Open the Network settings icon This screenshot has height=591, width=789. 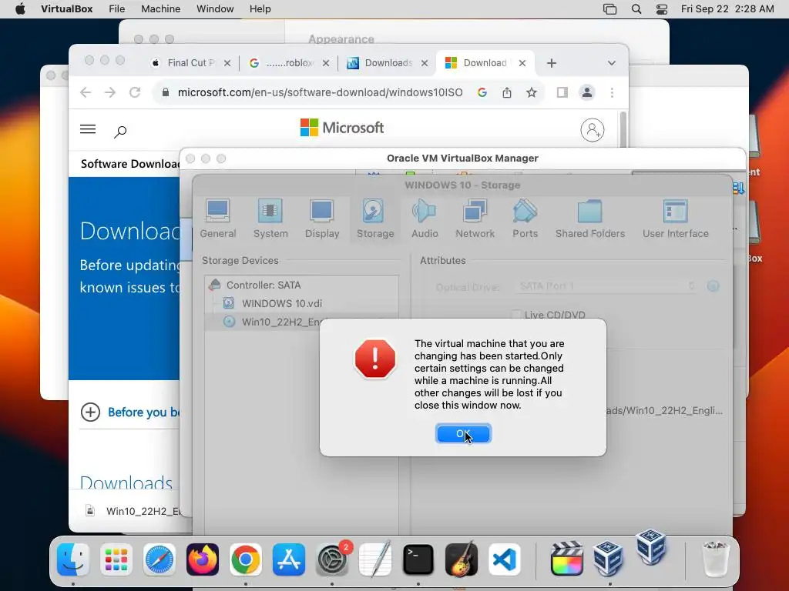(x=475, y=219)
